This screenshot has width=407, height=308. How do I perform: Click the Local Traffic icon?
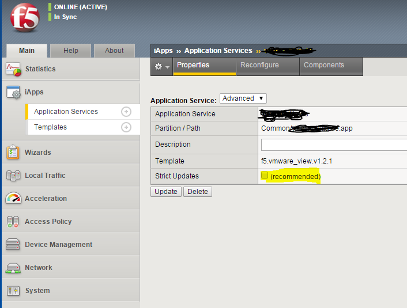tap(13, 176)
